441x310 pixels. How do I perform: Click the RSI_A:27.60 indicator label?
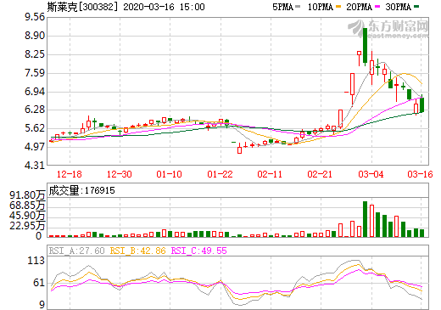click(76, 251)
